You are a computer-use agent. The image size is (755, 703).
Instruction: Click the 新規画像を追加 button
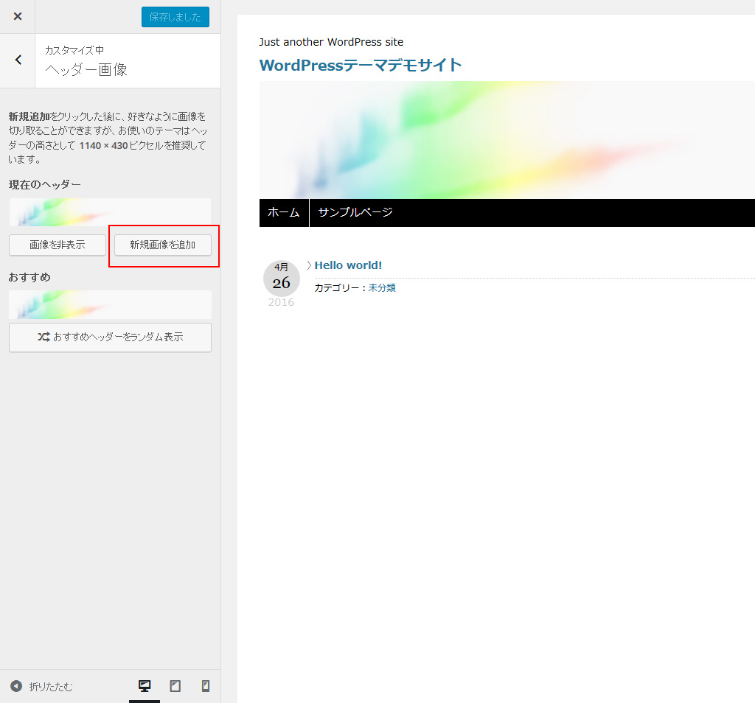[163, 245]
